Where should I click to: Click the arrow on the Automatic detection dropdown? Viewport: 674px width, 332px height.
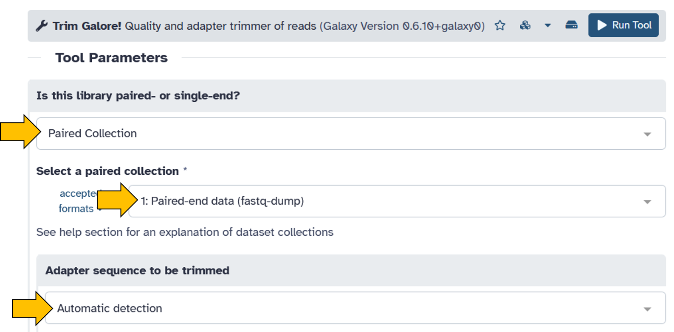coord(647,309)
